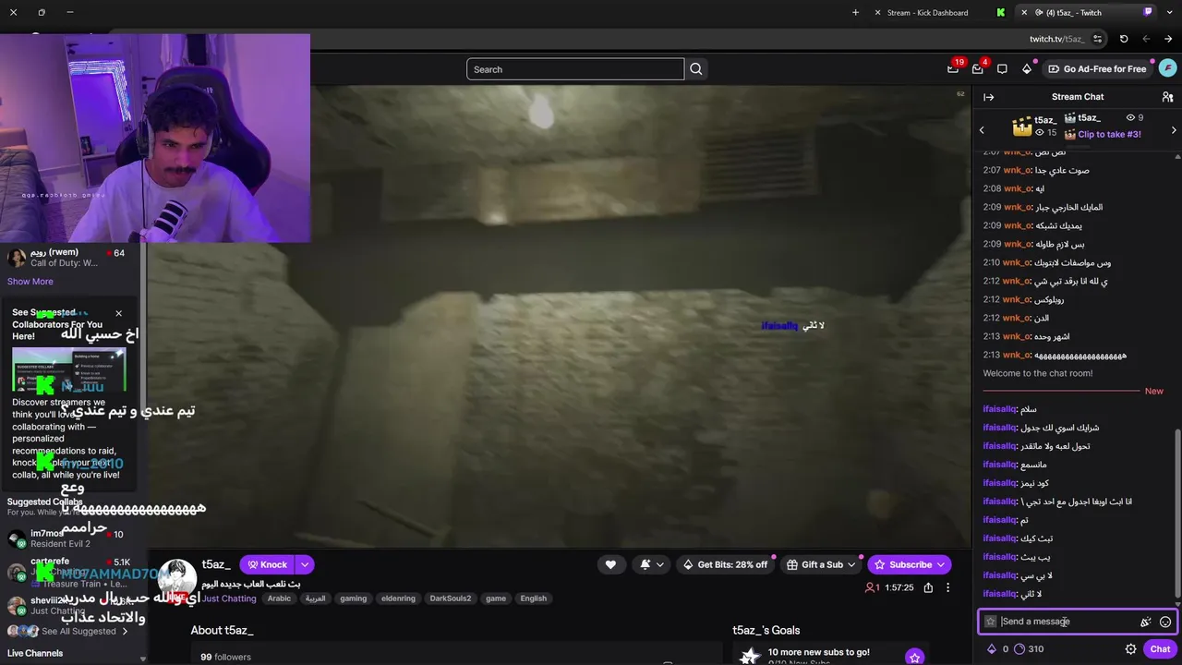The image size is (1182, 665).
Task: Click the search magnifier button
Action: 696,69
